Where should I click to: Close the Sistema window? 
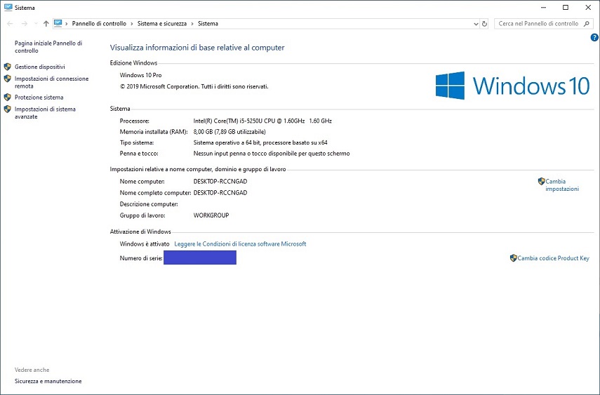click(x=588, y=7)
